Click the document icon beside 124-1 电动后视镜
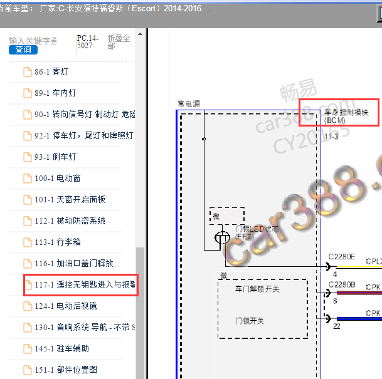 click(28, 306)
